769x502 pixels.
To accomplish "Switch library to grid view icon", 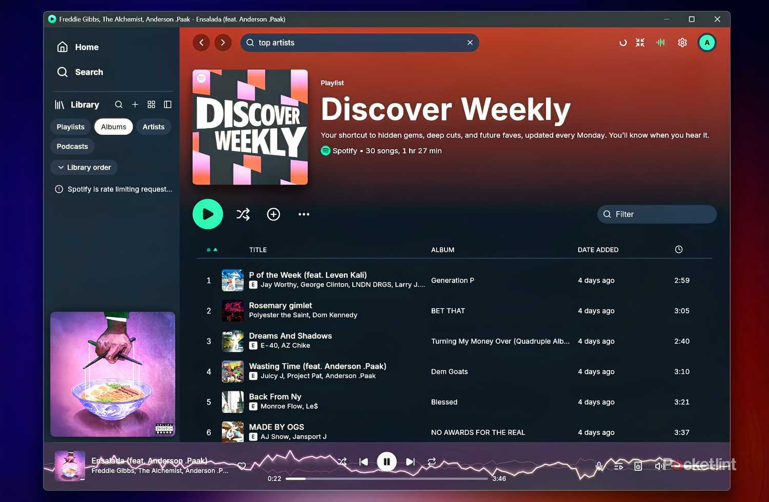I will 151,104.
